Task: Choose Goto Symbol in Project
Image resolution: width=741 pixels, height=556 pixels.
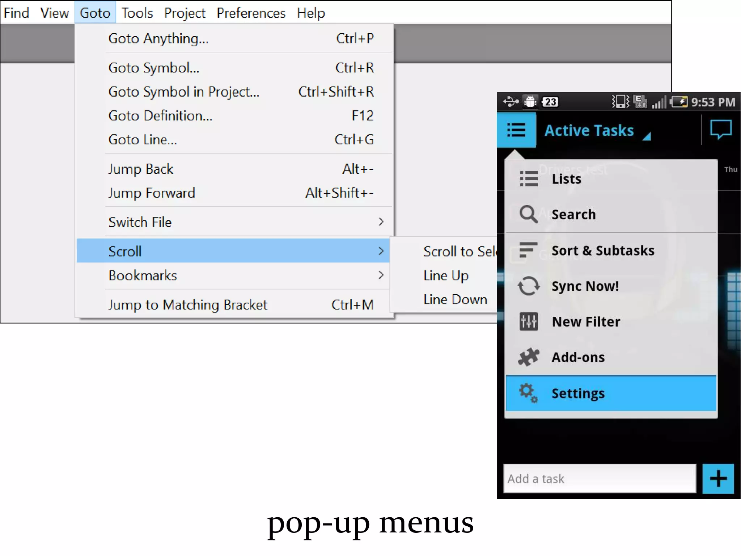Action: 184,92
